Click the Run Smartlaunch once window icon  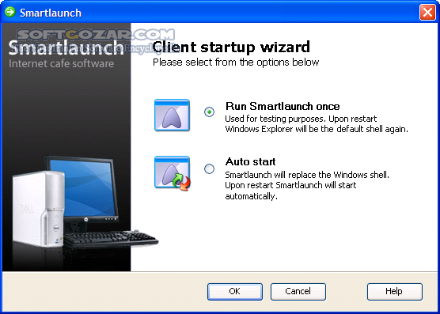[x=172, y=115]
